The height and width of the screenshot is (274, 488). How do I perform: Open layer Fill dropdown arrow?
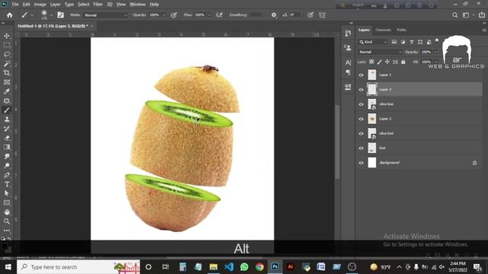435,62
